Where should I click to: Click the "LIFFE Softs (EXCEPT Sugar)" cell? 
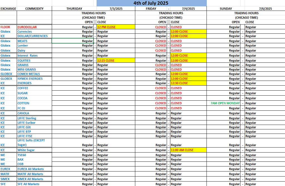34,143
